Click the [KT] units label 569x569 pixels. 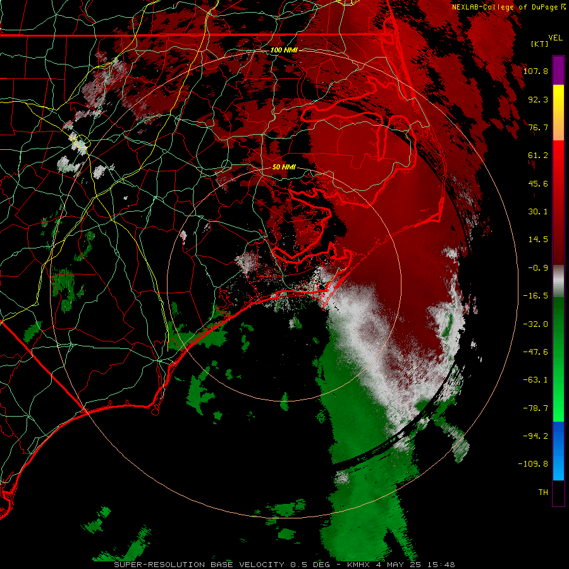pos(539,44)
